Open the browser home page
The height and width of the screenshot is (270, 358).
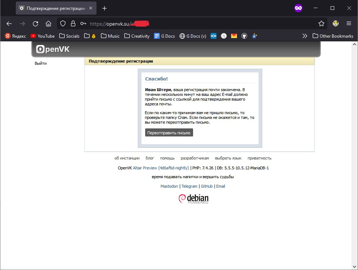pos(48,23)
